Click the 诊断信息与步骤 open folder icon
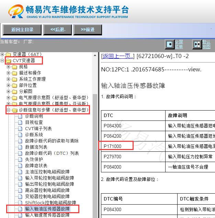This screenshot has width=215, height=218. pos(14,110)
